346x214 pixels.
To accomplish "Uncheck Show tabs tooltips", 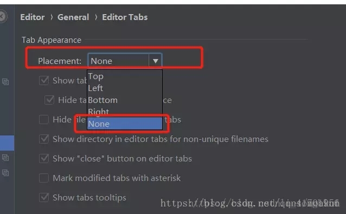I will [44, 197].
